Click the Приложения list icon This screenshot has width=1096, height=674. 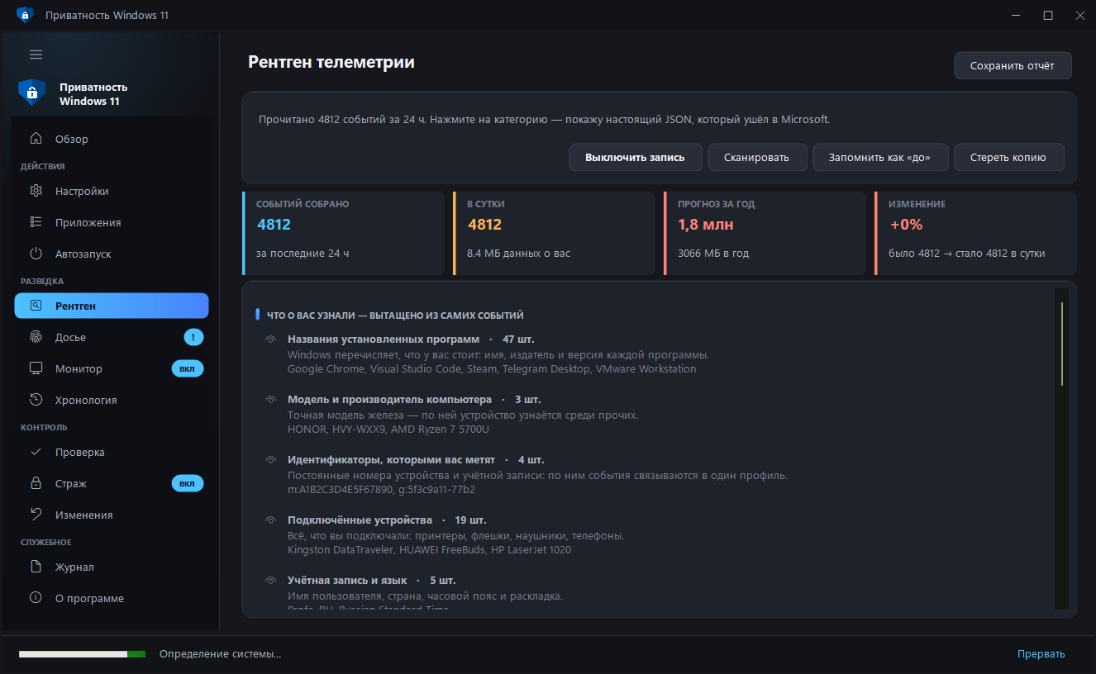(36, 222)
